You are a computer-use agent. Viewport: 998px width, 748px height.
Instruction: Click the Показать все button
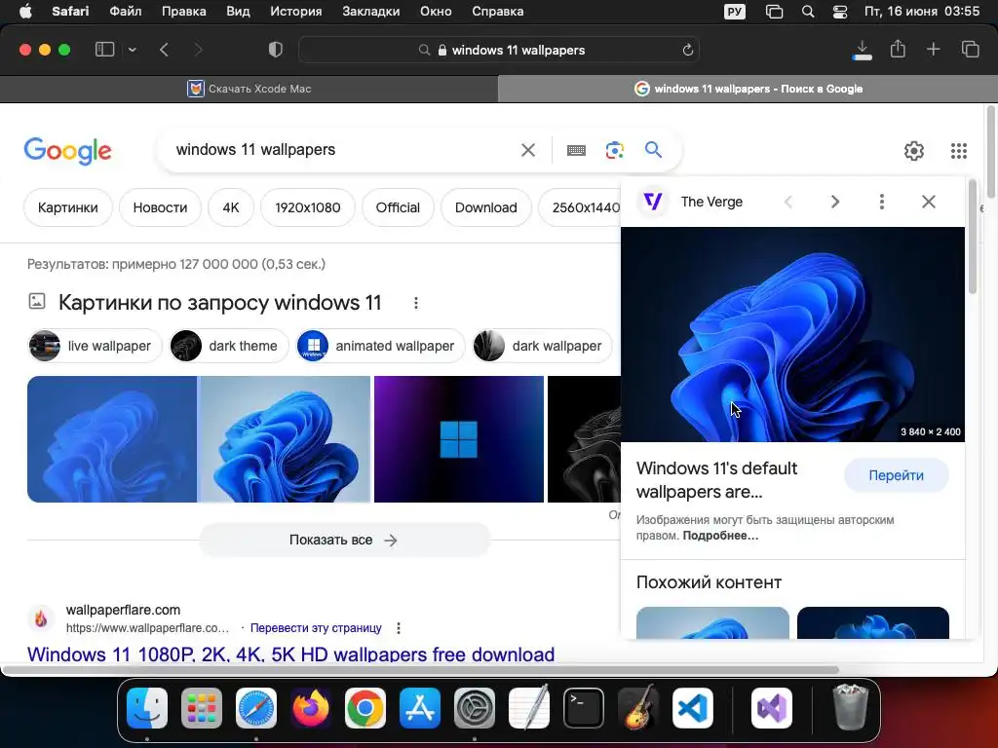pyautogui.click(x=344, y=540)
